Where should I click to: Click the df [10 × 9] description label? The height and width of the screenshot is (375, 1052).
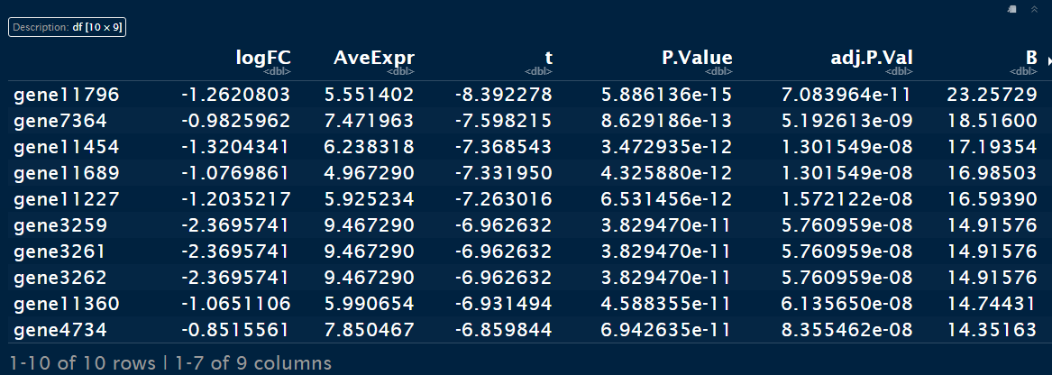pyautogui.click(x=67, y=27)
